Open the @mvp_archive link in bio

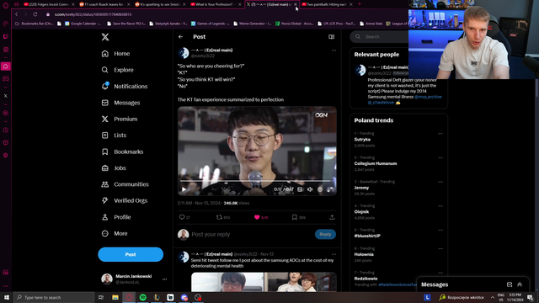(x=428, y=97)
